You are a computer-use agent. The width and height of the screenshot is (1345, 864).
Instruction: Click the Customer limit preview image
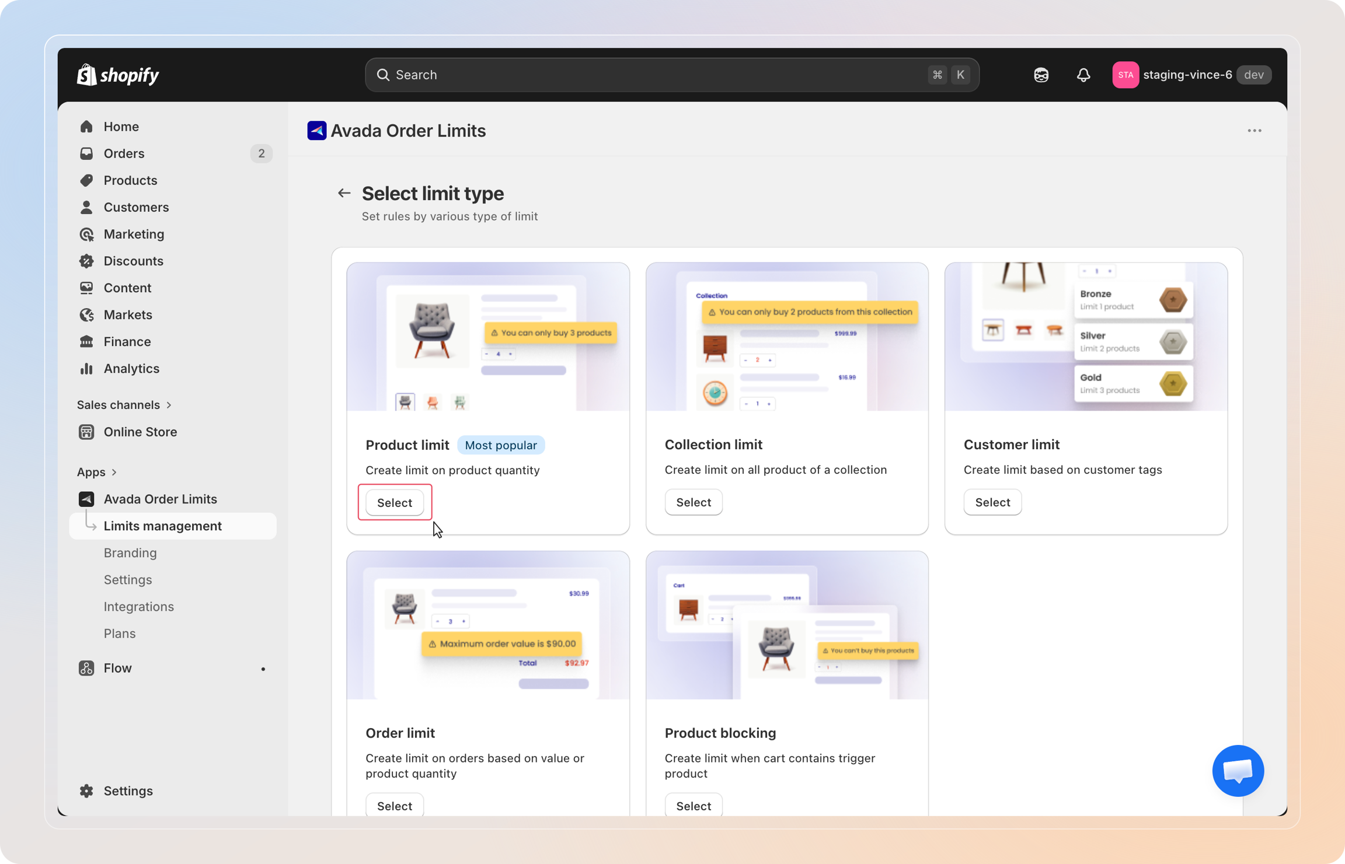pyautogui.click(x=1086, y=337)
